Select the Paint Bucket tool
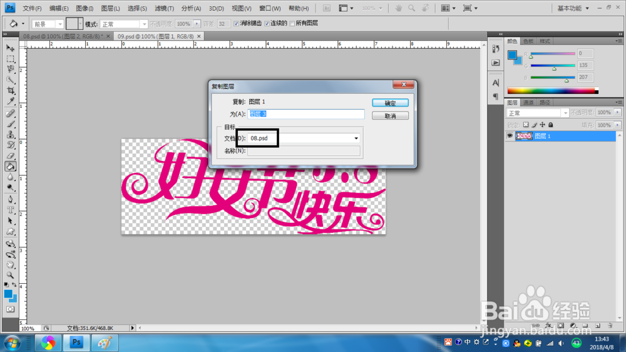The width and height of the screenshot is (626, 352). pyautogui.click(x=11, y=166)
